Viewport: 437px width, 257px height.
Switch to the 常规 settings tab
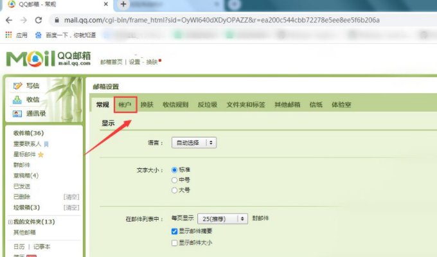point(103,105)
